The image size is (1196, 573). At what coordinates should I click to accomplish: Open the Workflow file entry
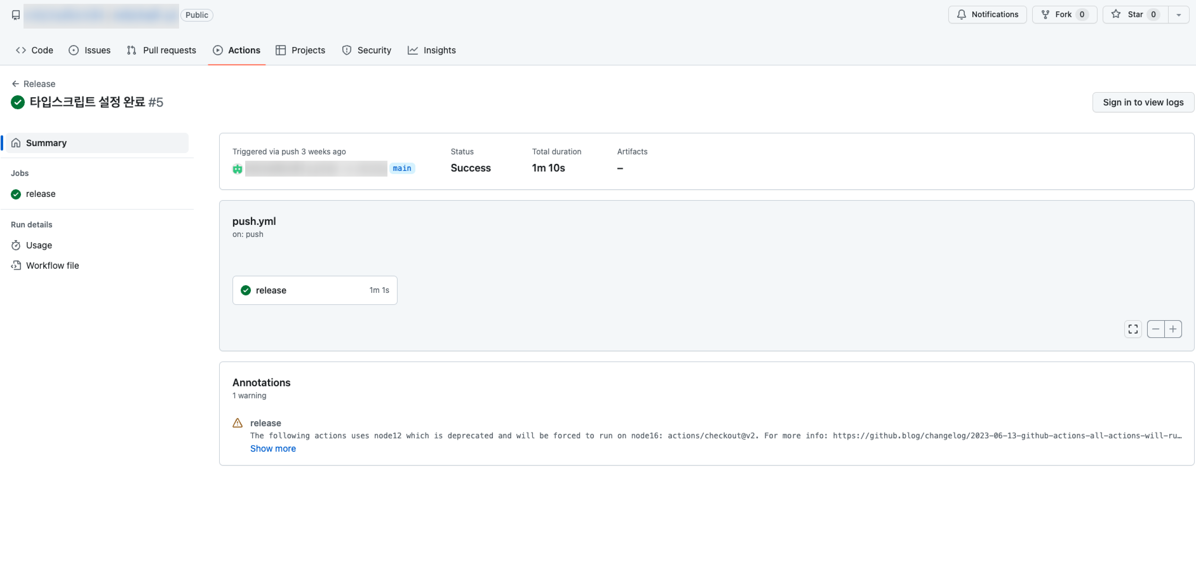click(x=52, y=265)
